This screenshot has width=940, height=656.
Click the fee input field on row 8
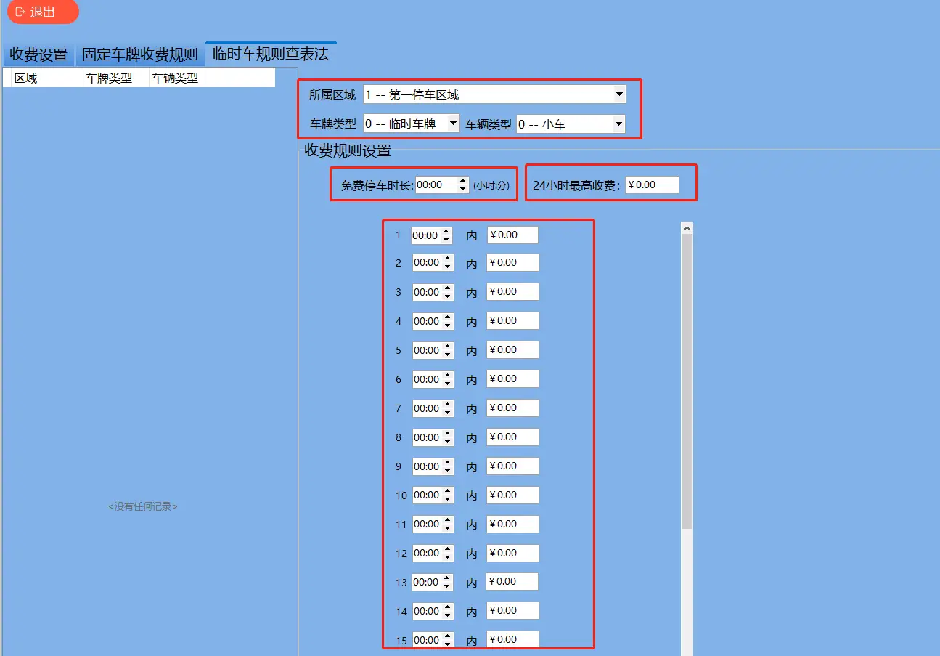pyautogui.click(x=512, y=437)
